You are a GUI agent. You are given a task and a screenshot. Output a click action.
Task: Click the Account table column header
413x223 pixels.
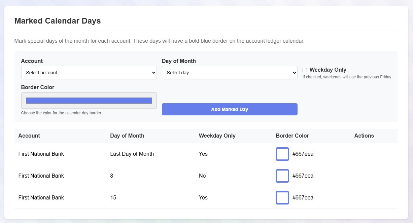coord(29,136)
